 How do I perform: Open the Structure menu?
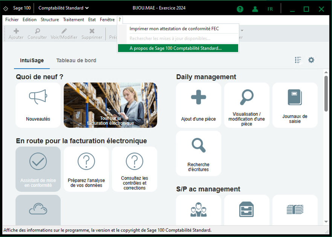(50, 20)
